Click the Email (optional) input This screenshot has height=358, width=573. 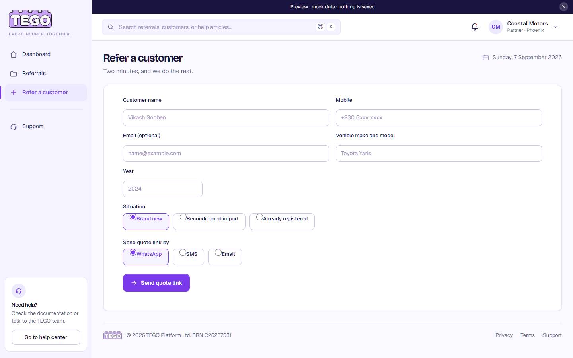click(226, 154)
